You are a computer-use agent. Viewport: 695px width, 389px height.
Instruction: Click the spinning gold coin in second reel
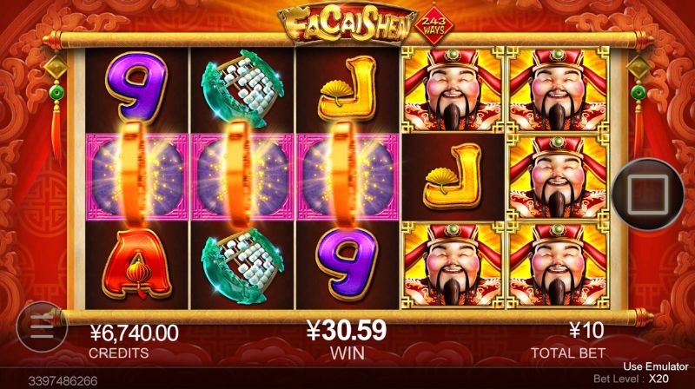click(239, 175)
